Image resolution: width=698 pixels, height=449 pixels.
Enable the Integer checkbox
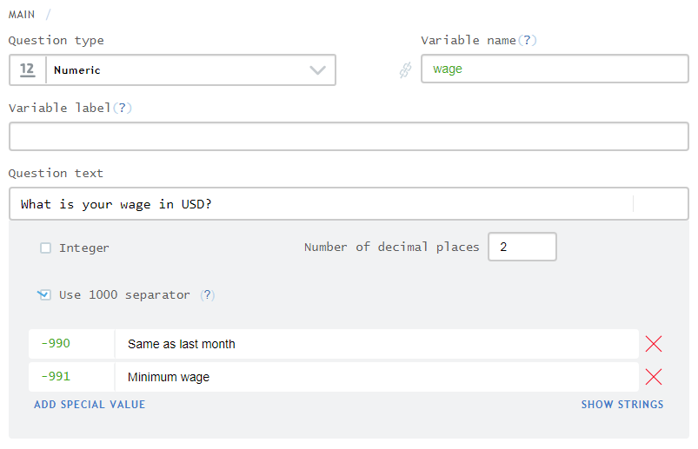tap(46, 248)
